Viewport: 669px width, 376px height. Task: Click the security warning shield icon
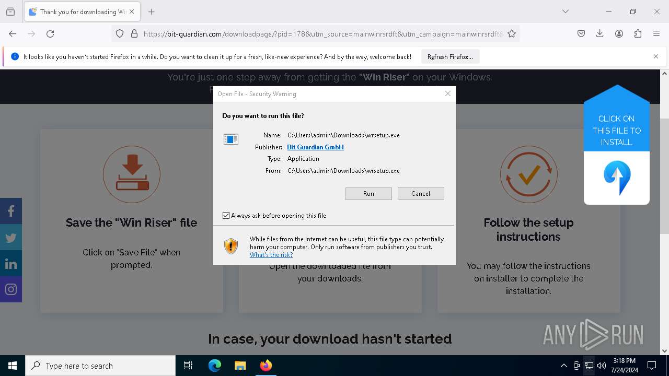(230, 246)
